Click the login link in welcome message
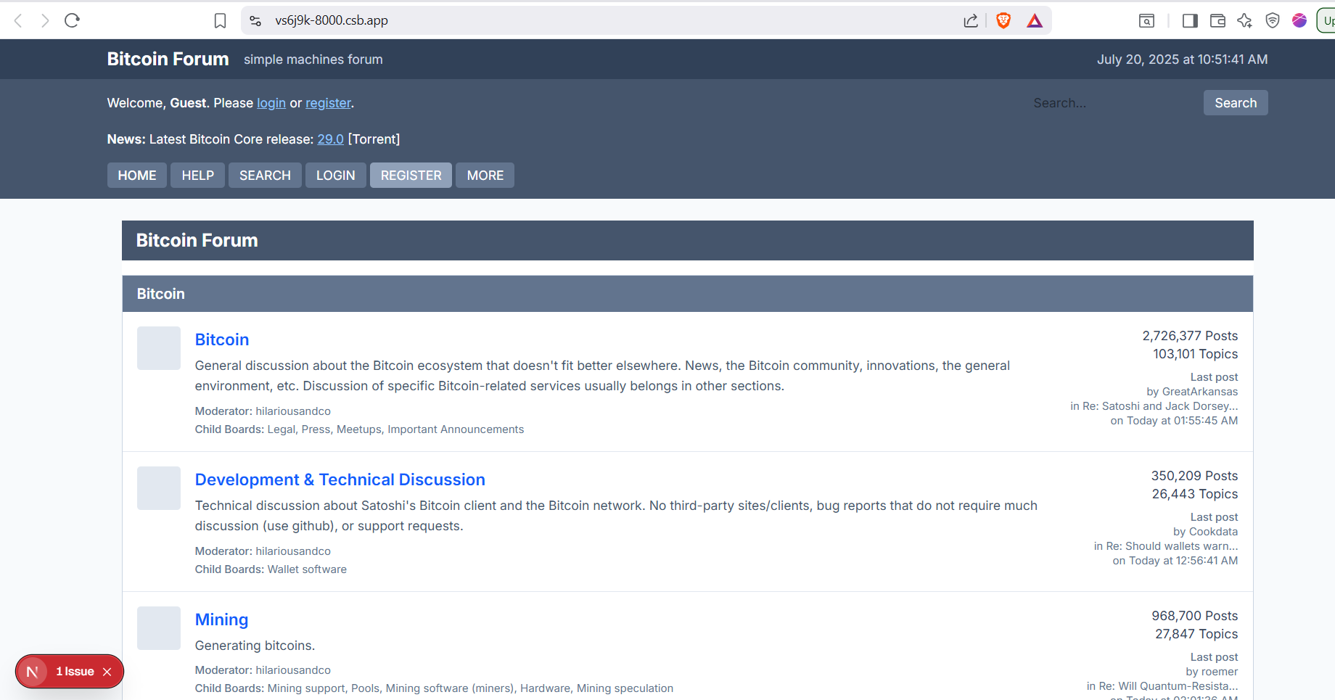The image size is (1335, 700). click(x=271, y=103)
